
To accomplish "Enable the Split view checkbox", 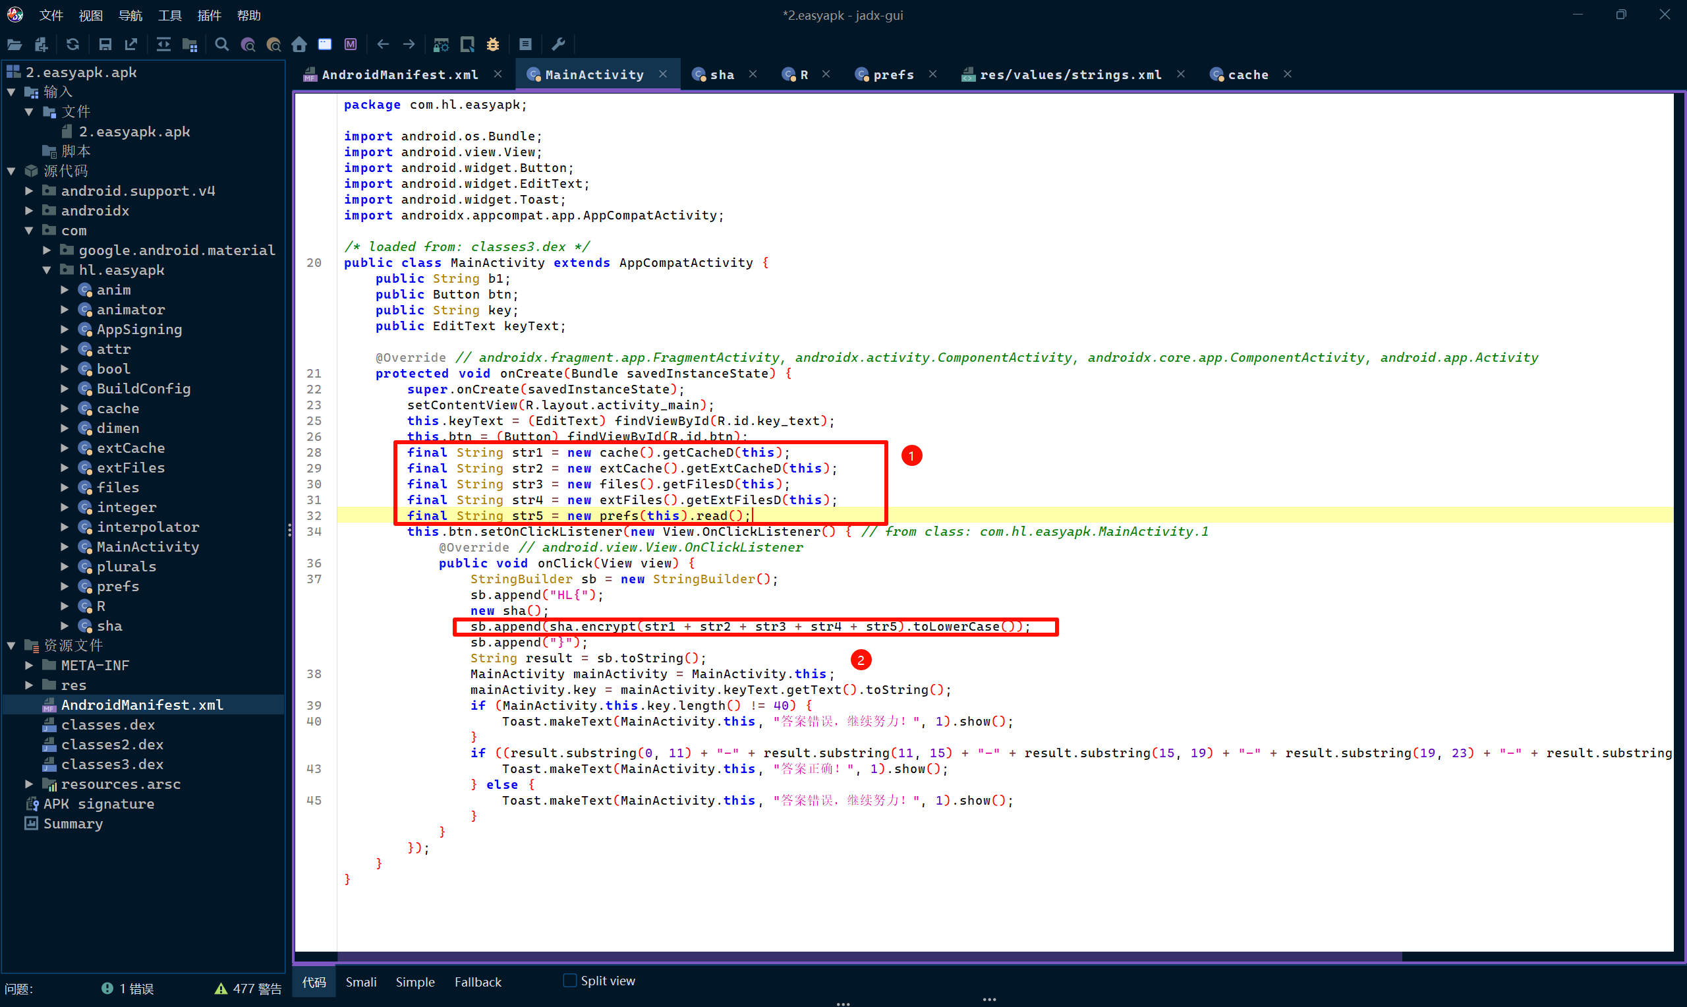I will 570,981.
